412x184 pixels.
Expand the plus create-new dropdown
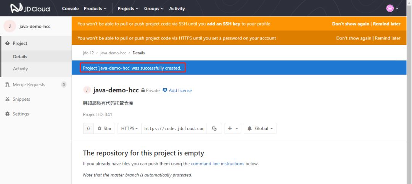coord(233,128)
